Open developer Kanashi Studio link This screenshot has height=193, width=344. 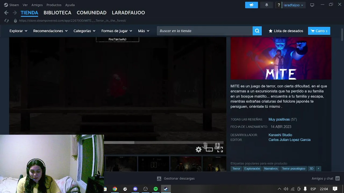280,135
